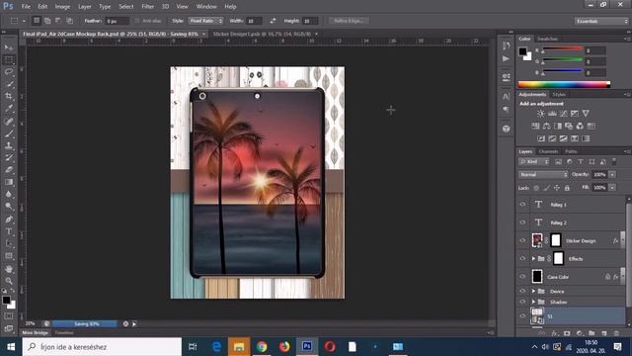Image resolution: width=632 pixels, height=356 pixels.
Task: Toggle the Anti-alias checkbox
Action: 136,21
